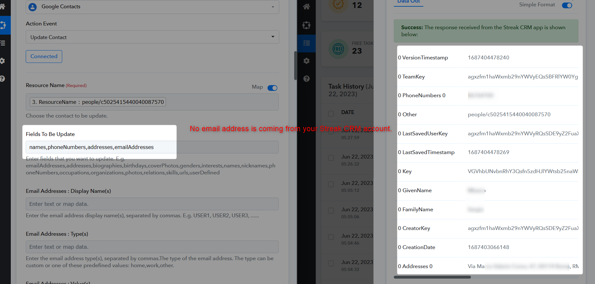Viewport: 595px width, 284px height.
Task: Focus the Email Addresses Type(s) field
Action: pos(152,247)
